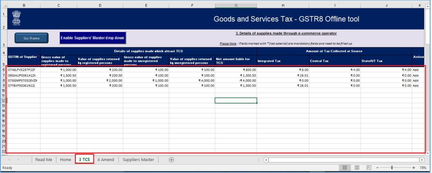Select GSTIN cell 07FBXPS5061N1ZJ

[x=24, y=86]
